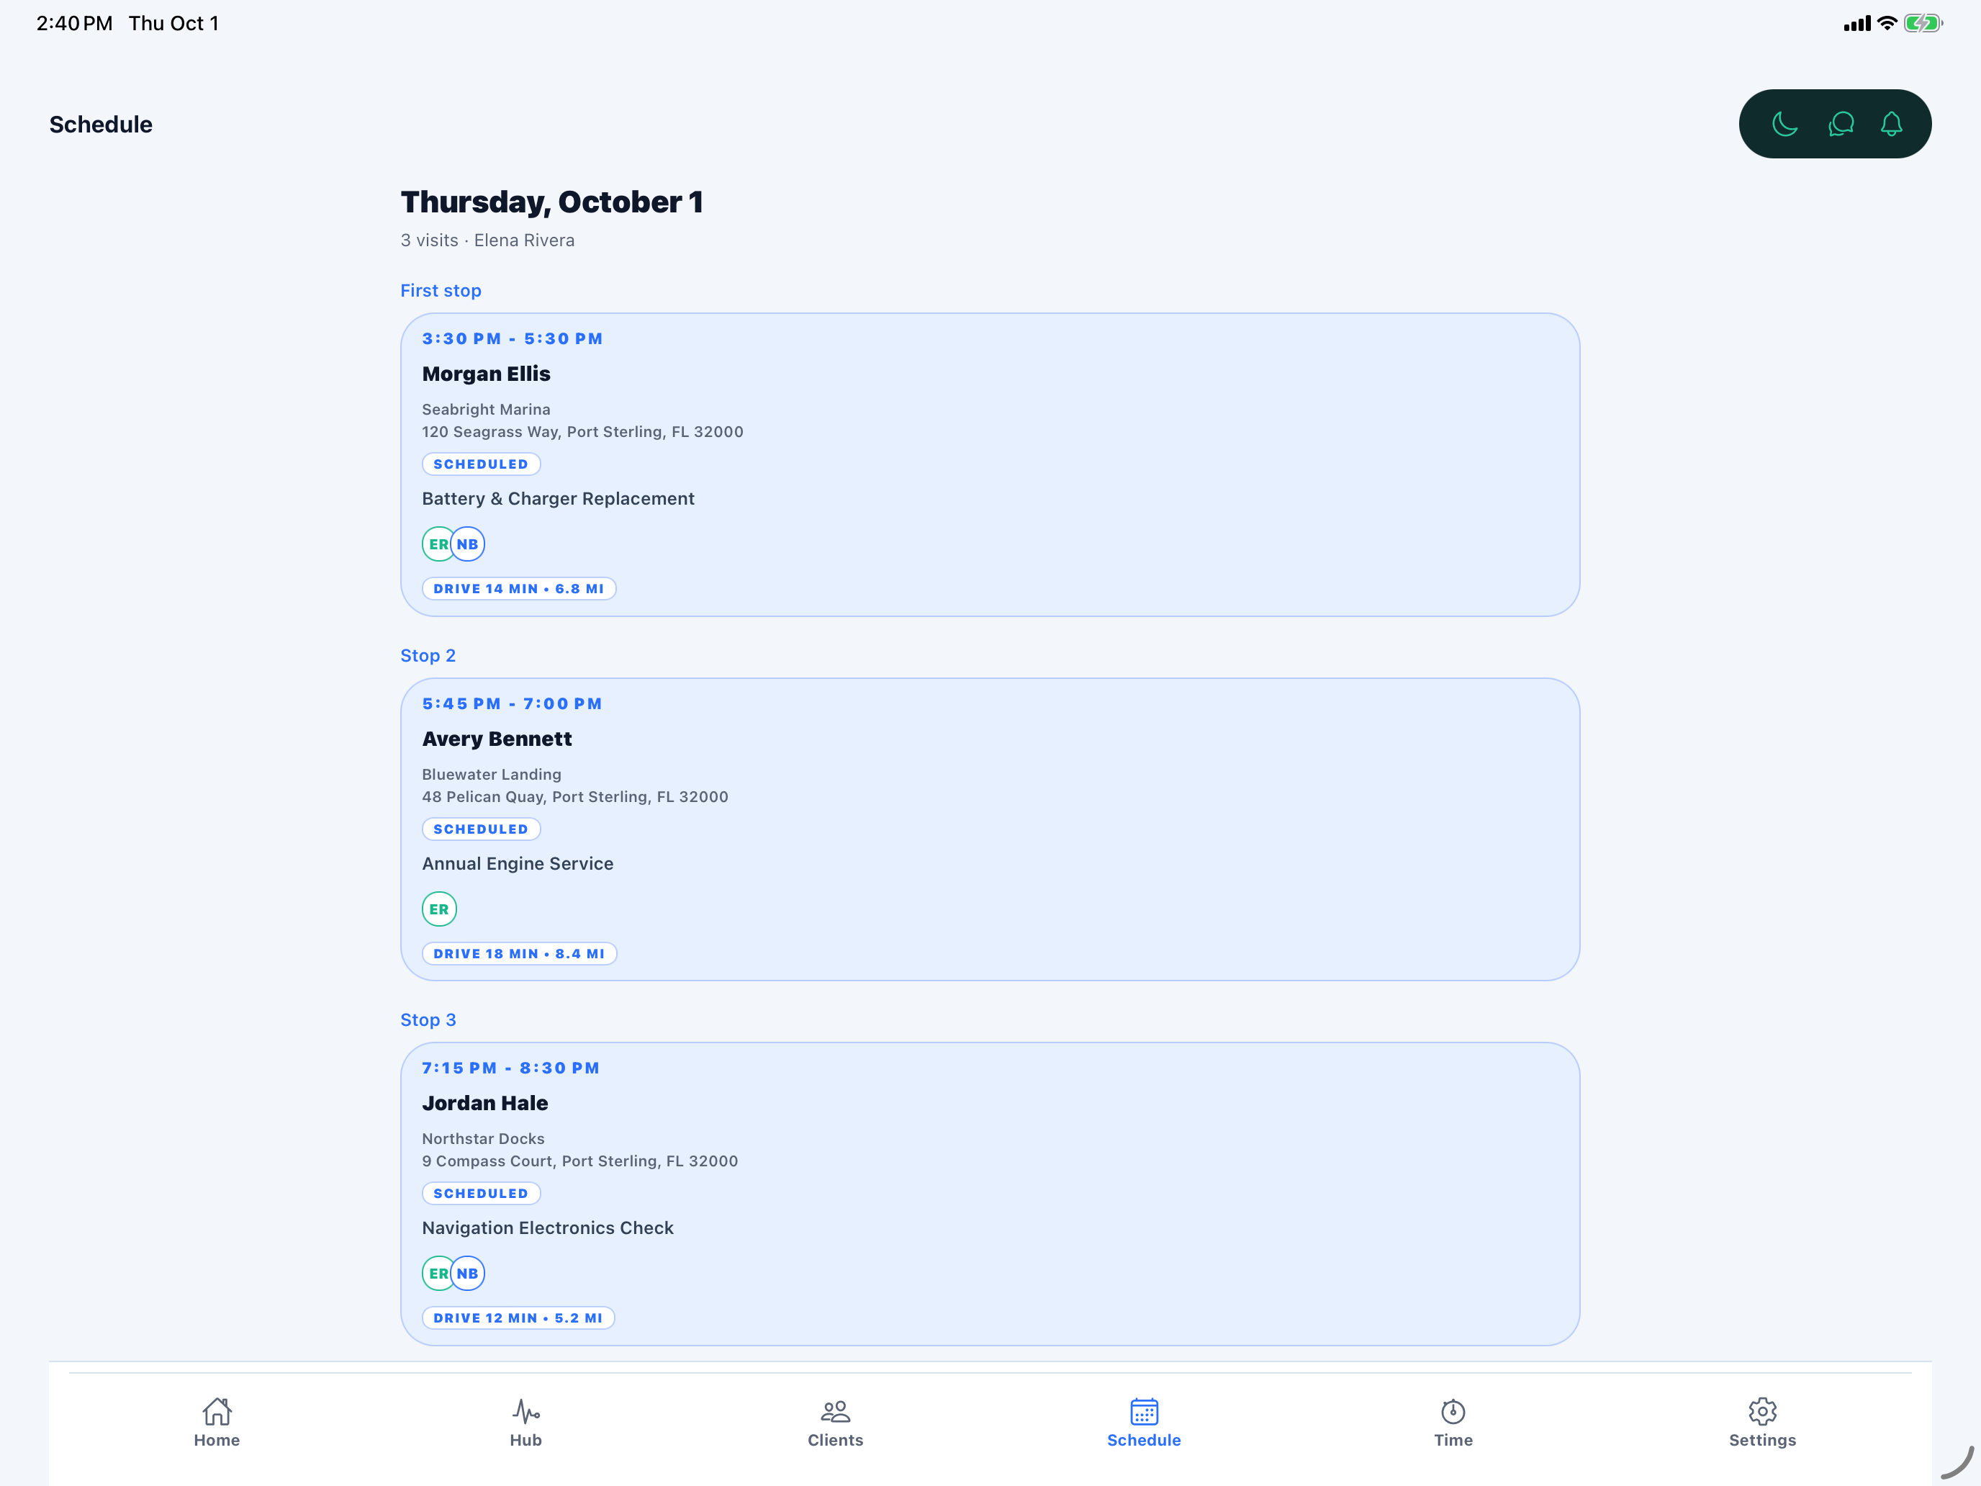Click the 3:30 PM - 5:30 PM time range

click(513, 338)
